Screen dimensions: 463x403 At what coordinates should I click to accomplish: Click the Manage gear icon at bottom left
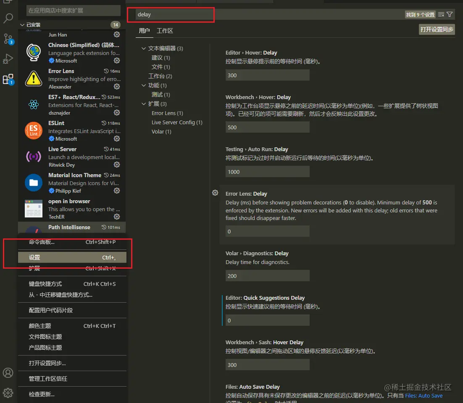pyautogui.click(x=8, y=393)
